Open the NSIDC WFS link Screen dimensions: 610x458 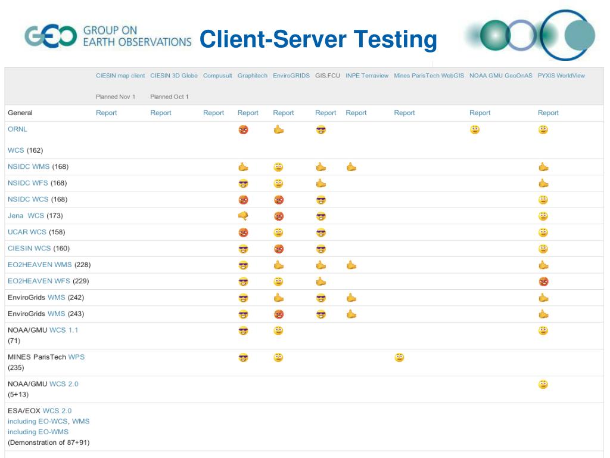click(28, 183)
